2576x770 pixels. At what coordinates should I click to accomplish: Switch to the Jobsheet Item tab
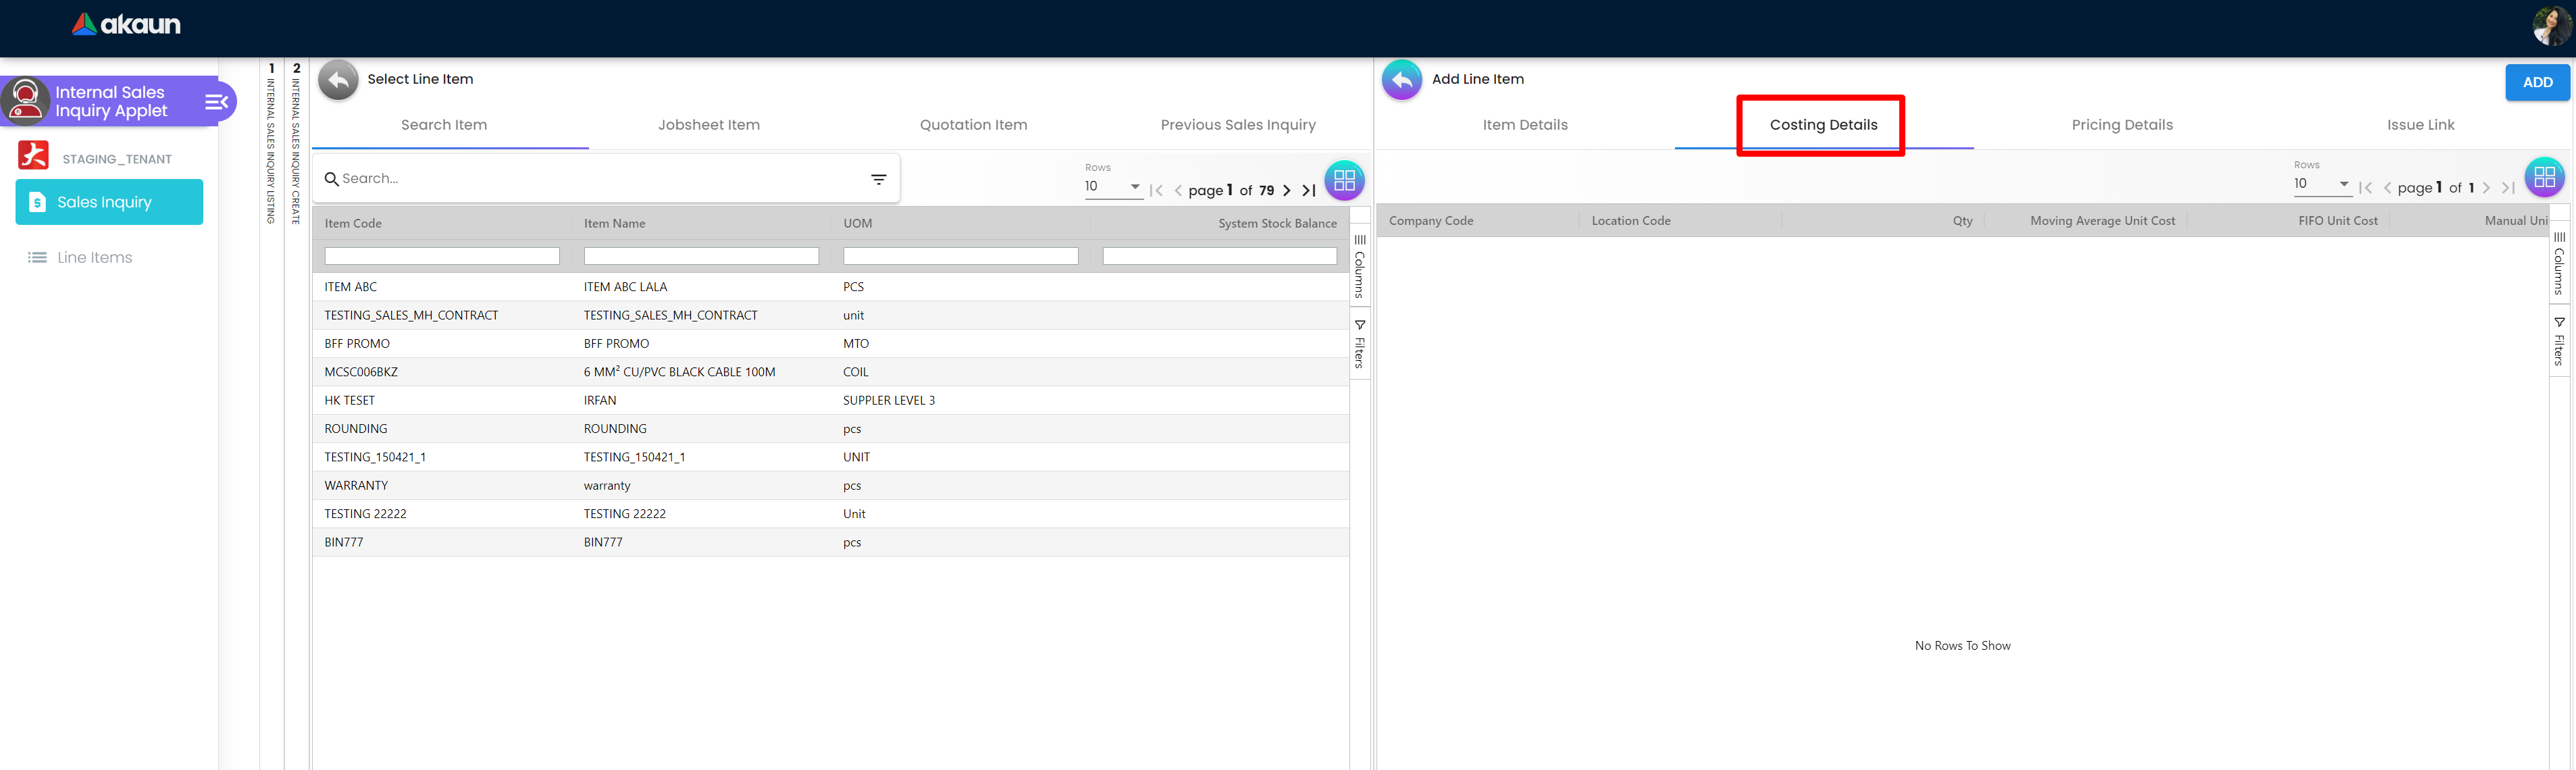708,125
